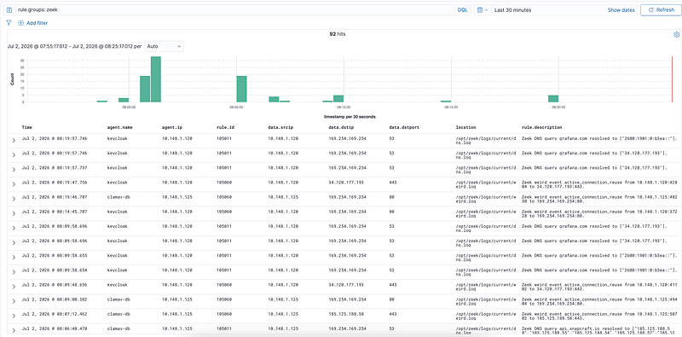Expand the row at 08:06:40.470
Screen dimensions: 682x337
coord(14,330)
